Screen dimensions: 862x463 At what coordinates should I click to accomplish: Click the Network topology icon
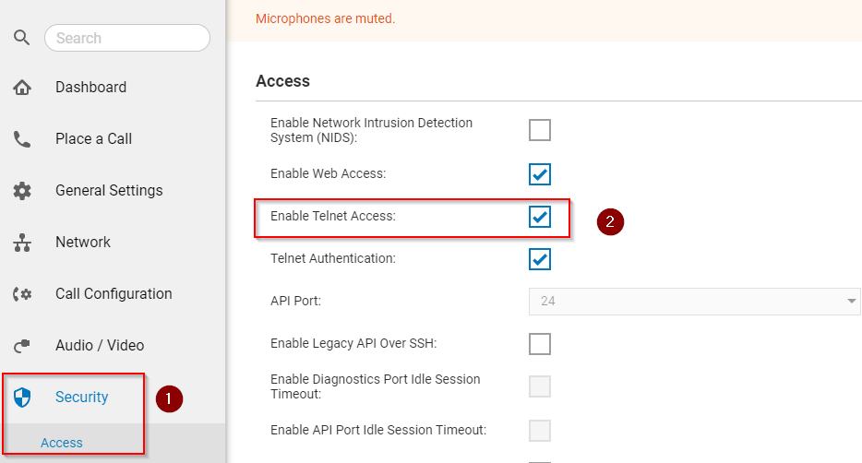click(x=22, y=243)
